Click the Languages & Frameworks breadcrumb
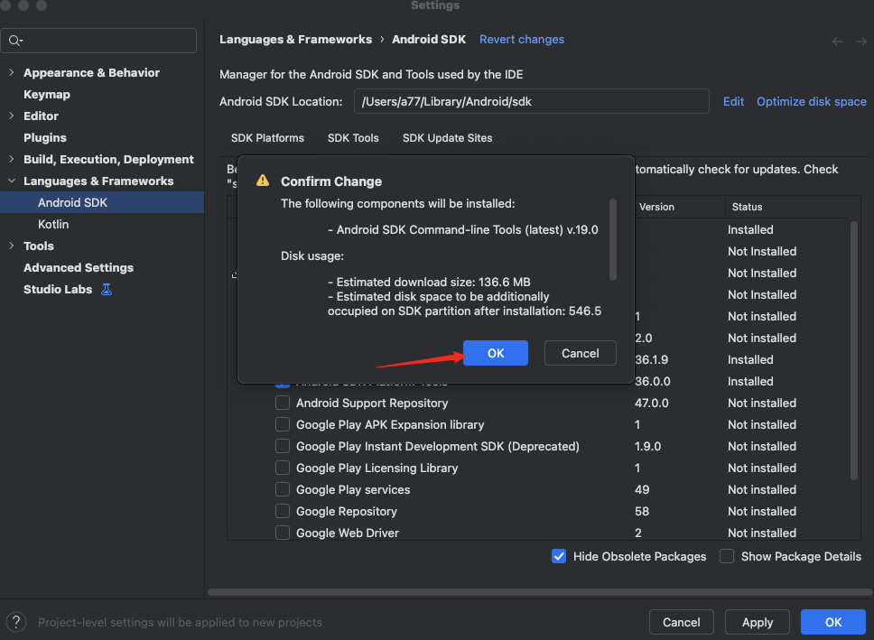The image size is (874, 640). pyautogui.click(x=295, y=40)
